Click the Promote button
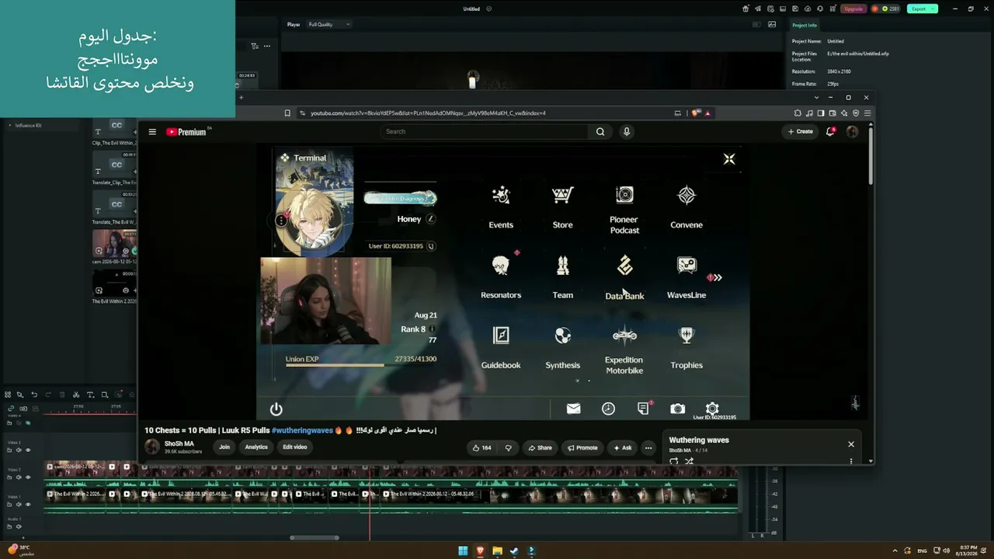 pyautogui.click(x=582, y=448)
